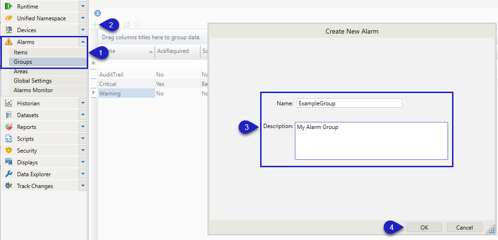Open the Items page under Alarms
Viewport: 498px width, 240px height.
click(21, 52)
